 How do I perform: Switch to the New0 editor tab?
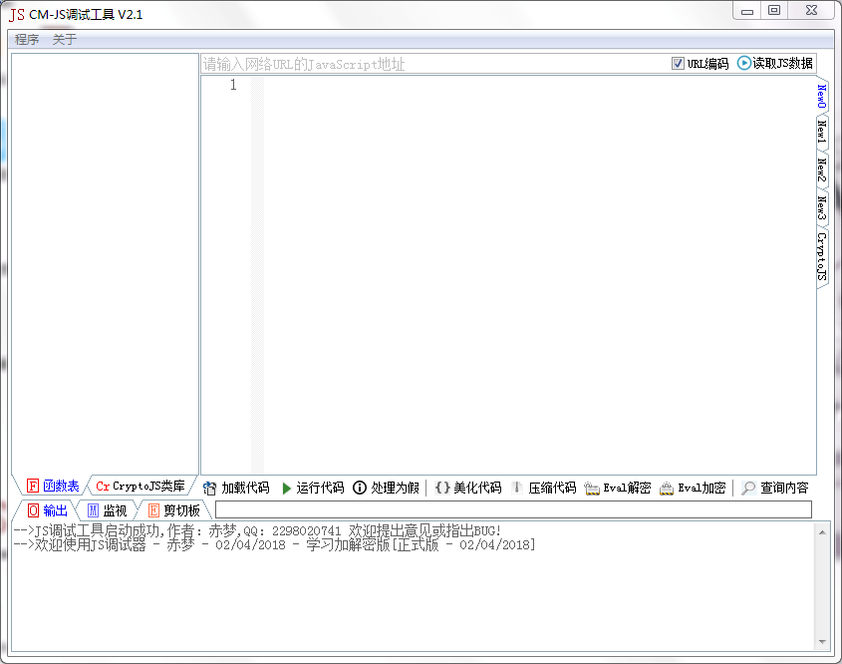tap(822, 96)
